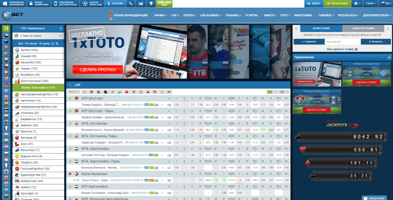Open the TOP 10 dropdown in LIVE panel
Viewport: 393px width, 200px height.
pyautogui.click(x=73, y=92)
